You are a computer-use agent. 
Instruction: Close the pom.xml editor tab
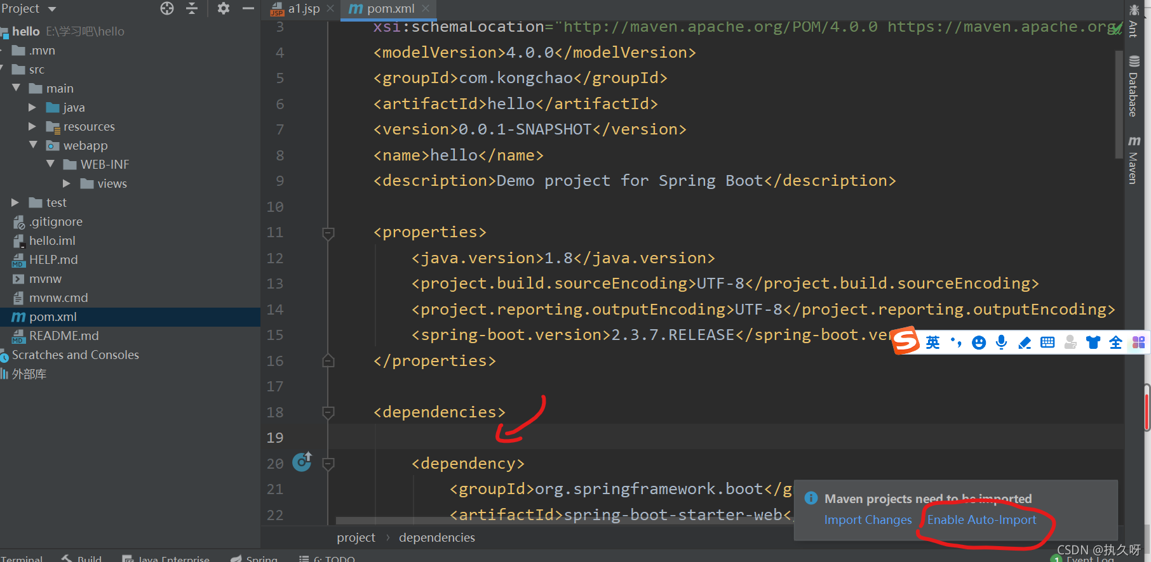click(426, 9)
